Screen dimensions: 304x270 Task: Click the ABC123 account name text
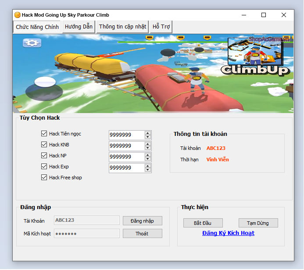(x=216, y=148)
